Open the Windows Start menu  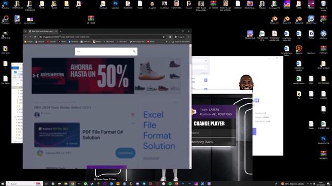click(3, 184)
